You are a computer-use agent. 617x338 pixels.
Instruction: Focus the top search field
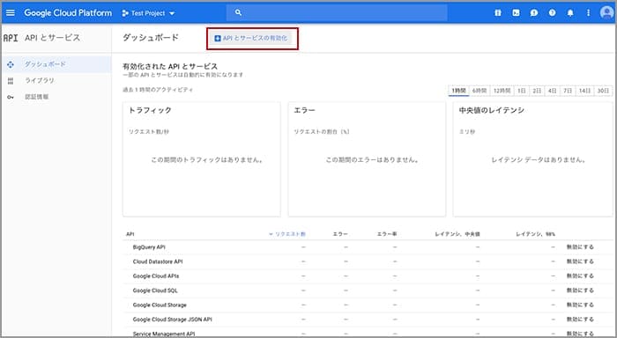coord(337,12)
